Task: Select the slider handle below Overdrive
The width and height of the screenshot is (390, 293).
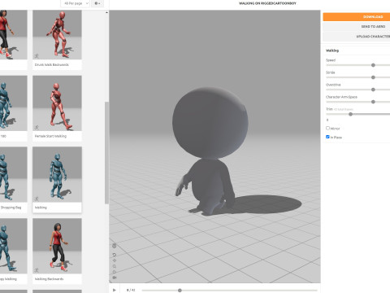Action: 373,90
